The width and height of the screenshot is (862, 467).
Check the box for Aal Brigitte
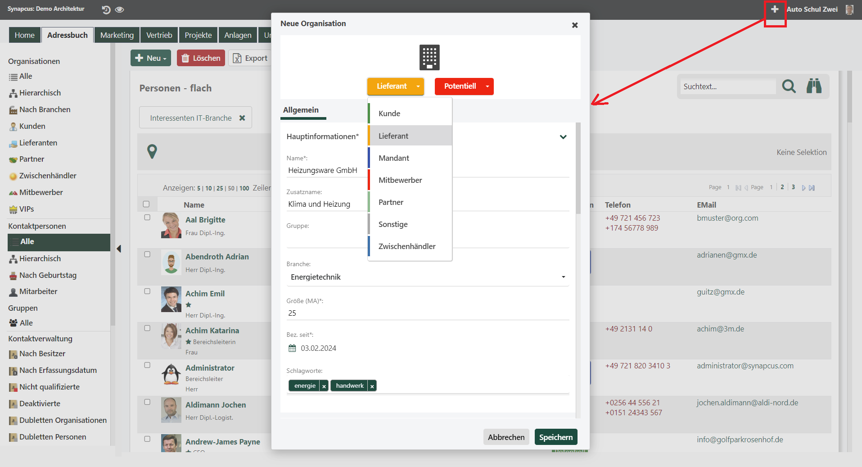147,218
